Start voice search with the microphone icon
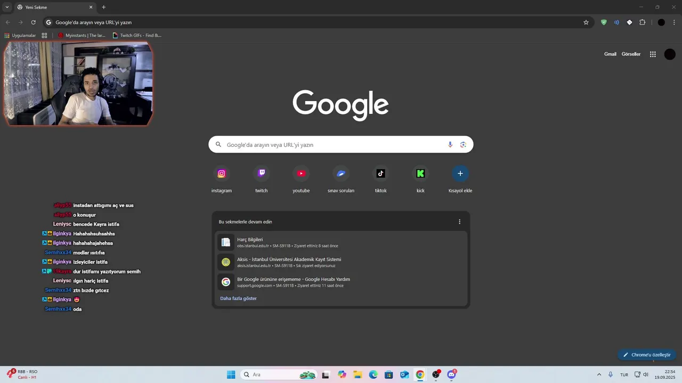The image size is (682, 383). pyautogui.click(x=450, y=145)
